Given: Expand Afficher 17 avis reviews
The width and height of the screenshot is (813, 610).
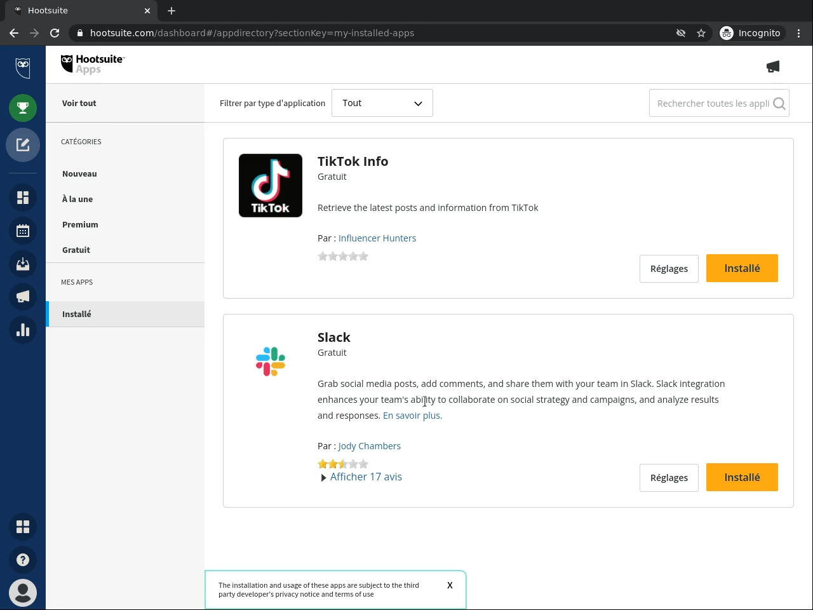Looking at the screenshot, I should [365, 477].
